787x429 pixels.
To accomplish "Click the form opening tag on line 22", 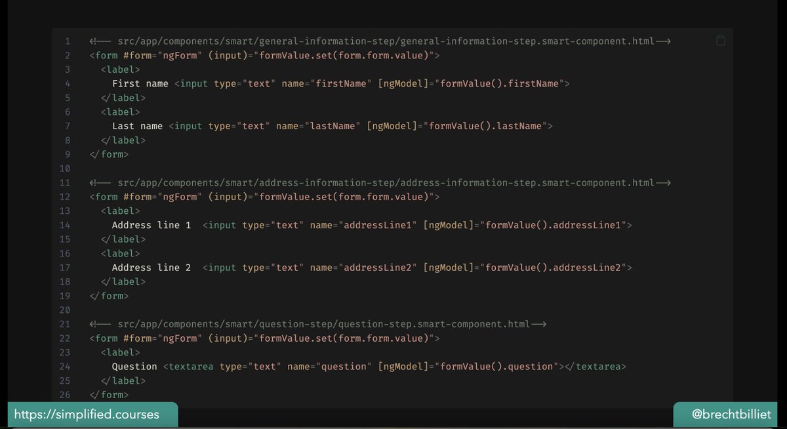I will pyautogui.click(x=264, y=338).
